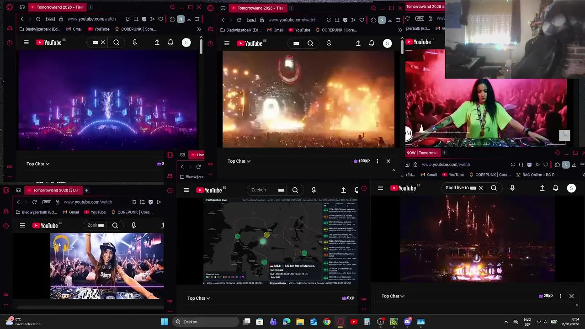
Task: Open snapshot tool in top-left window address bar
Action: pos(136,19)
